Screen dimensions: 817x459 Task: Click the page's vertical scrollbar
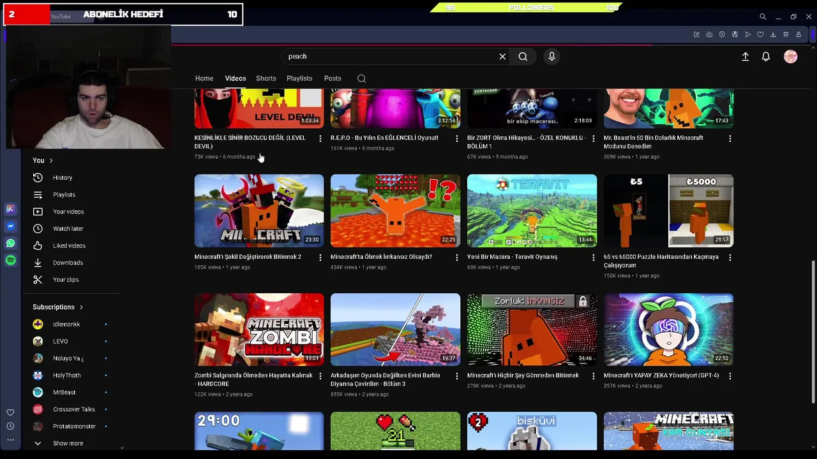813,331
